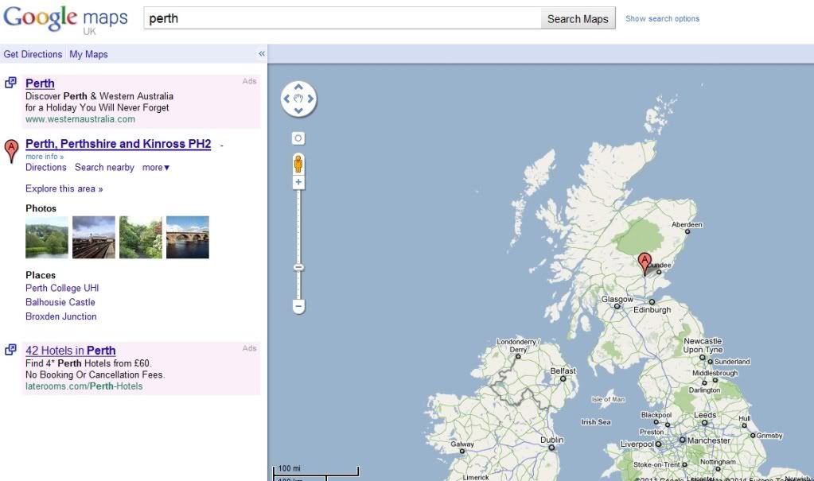
Task: Pan the map west using left arrow
Action: (x=287, y=99)
